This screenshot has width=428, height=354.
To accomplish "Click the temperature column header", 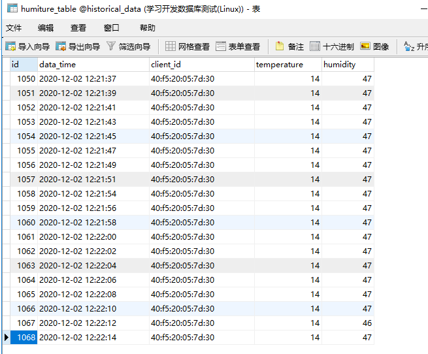I will pos(288,65).
